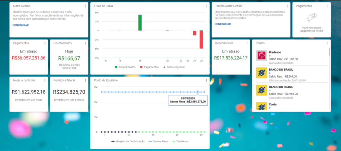The height and width of the screenshot is (151, 341).
Task: Click CONFIGURAR in the Tarefas Maha Gestão card
Action: pyautogui.click(x=223, y=24)
